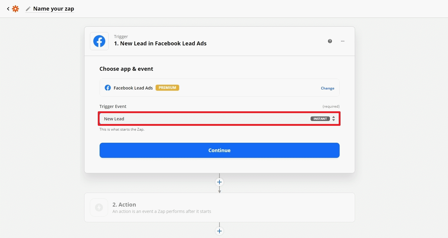This screenshot has height=238, width=448.
Task: Go back using the left chevron arrow
Action: coord(8,9)
